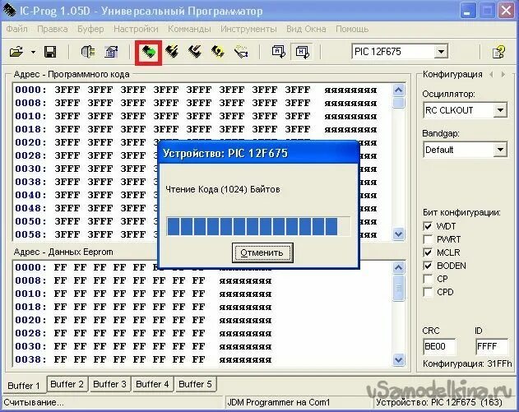The height and width of the screenshot is (412, 519).
Task: Click status text Устройство: PIC 12F675 (163)
Action: click(x=439, y=402)
